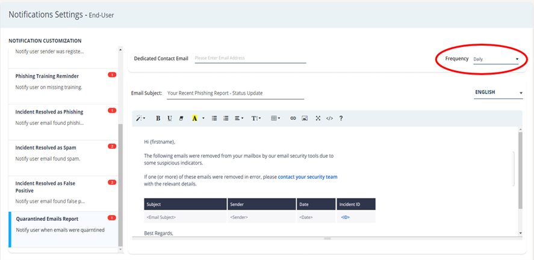Screen dimensions: 534x260
Task: Click the notification list scrollbar down arrow
Action: (x=120, y=249)
